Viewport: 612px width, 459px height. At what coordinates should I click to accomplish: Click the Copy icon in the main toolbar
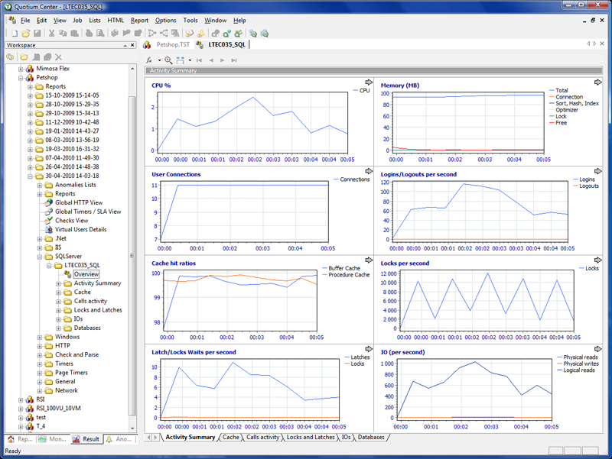pos(62,34)
